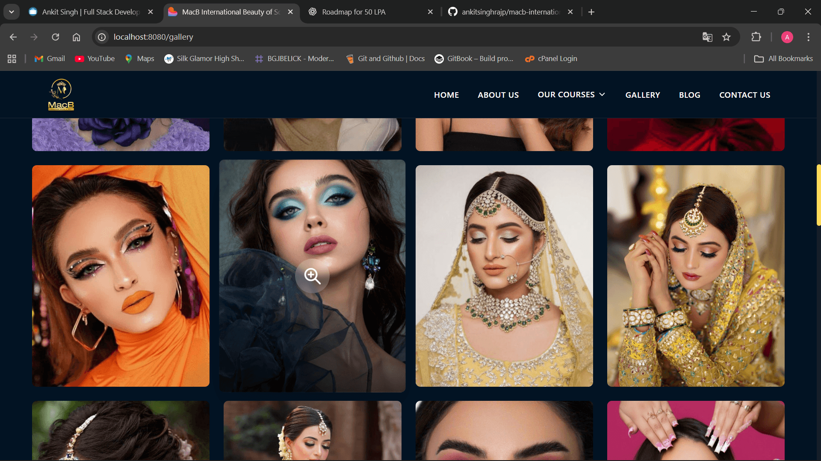The width and height of the screenshot is (821, 461).
Task: Open the All Bookmarks folder
Action: tap(783, 58)
